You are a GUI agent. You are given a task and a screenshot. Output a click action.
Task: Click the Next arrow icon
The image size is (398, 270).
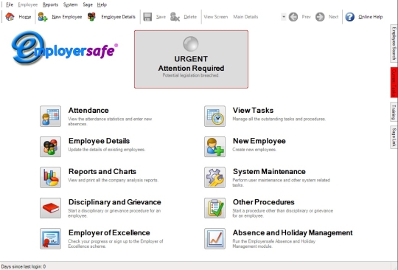pyautogui.click(x=320, y=17)
